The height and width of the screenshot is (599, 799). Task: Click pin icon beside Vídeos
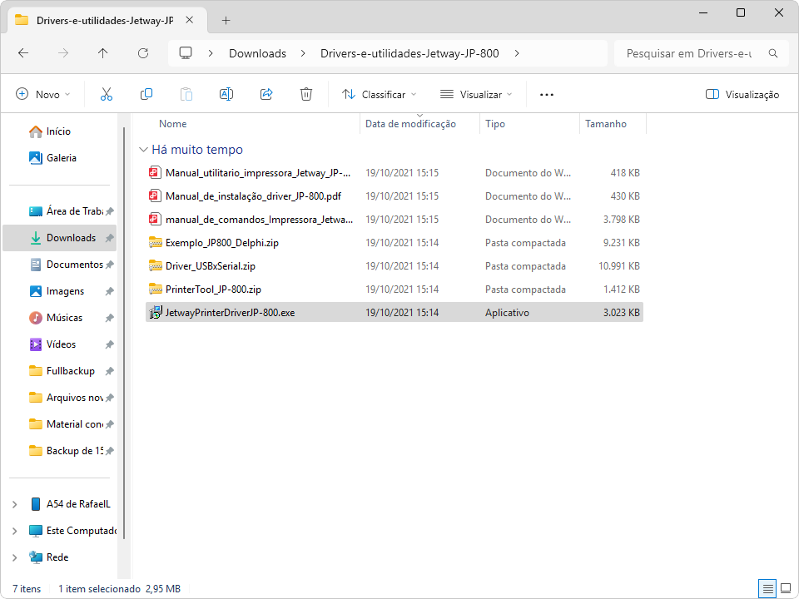(109, 344)
